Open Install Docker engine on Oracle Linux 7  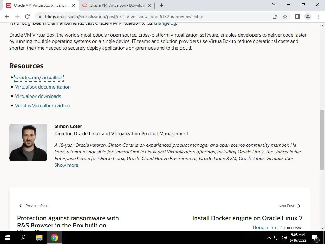pos(247,218)
